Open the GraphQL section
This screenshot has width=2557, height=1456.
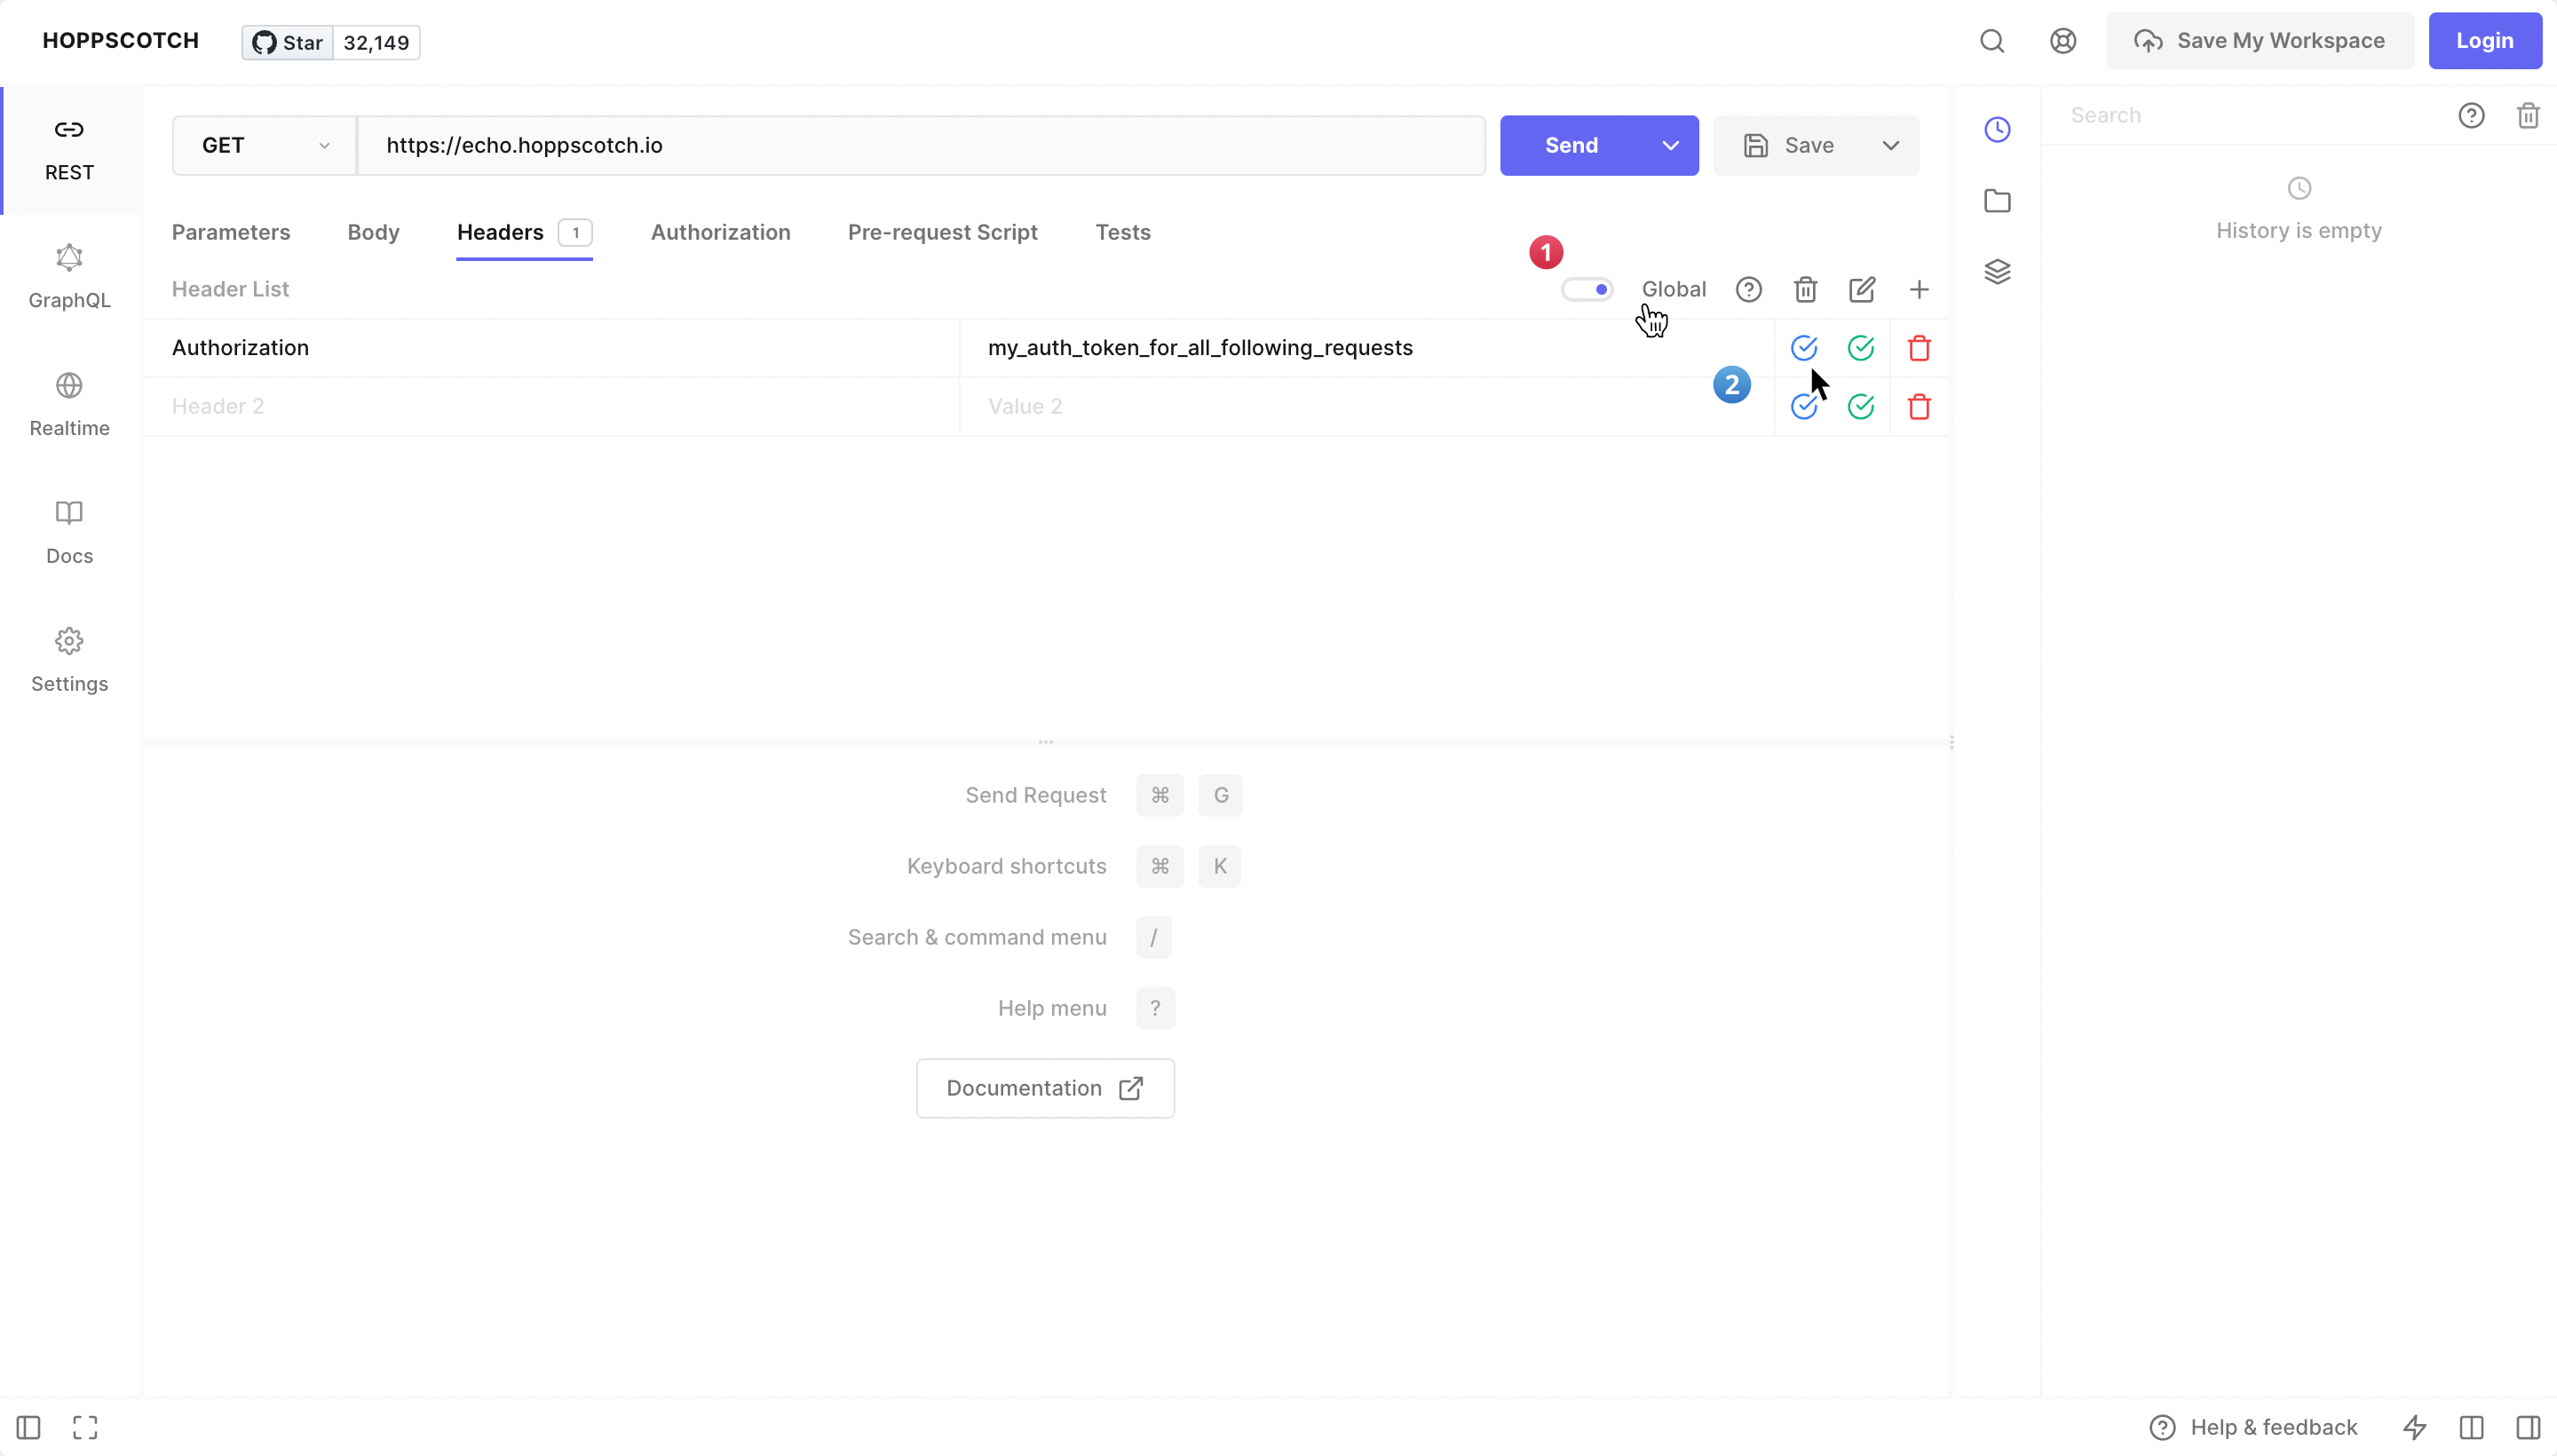(x=68, y=277)
